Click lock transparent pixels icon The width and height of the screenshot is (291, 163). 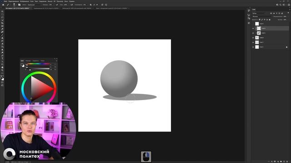click(x=260, y=19)
